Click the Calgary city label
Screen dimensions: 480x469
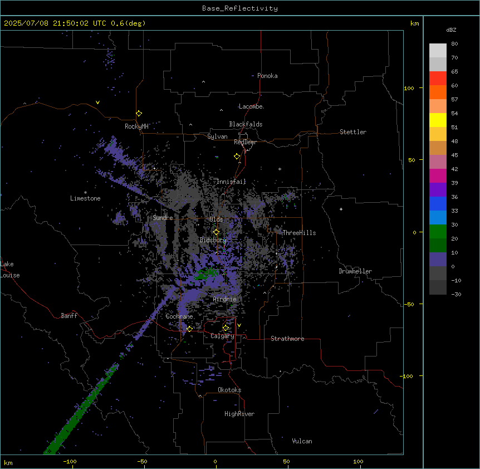tap(222, 336)
